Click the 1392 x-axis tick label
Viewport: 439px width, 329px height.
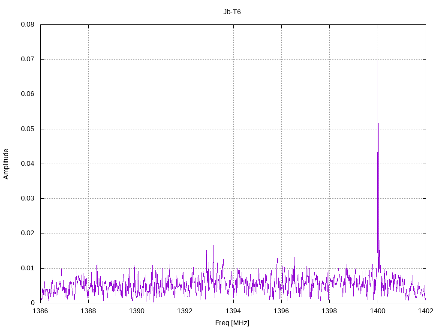point(185,311)
